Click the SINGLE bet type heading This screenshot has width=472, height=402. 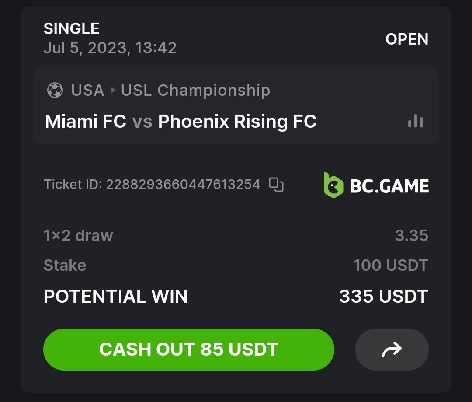coord(71,29)
